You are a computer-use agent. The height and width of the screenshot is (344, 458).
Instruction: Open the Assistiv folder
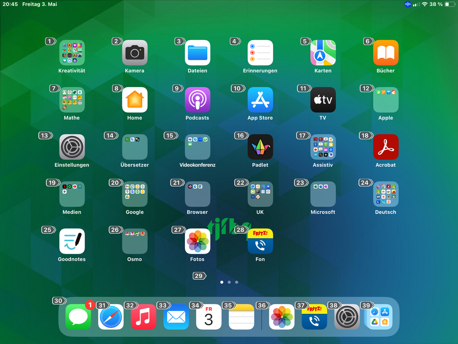[x=323, y=147]
